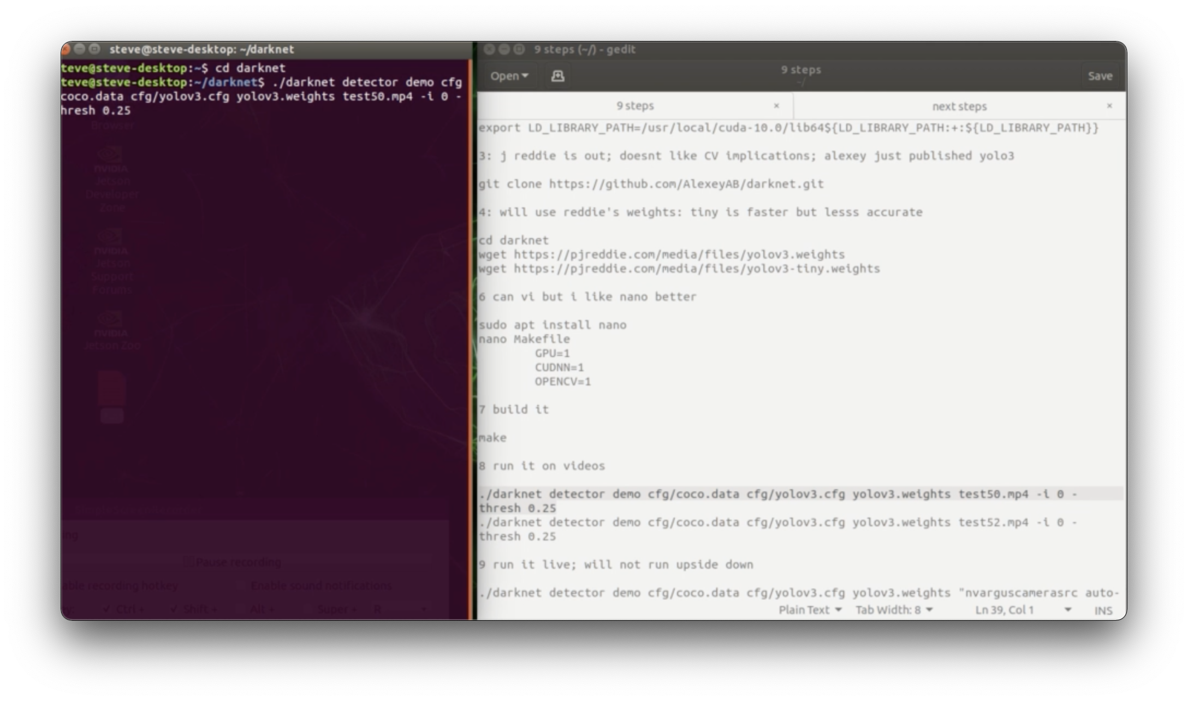Click the Save button in gedit
1188x701 pixels.
[1100, 76]
